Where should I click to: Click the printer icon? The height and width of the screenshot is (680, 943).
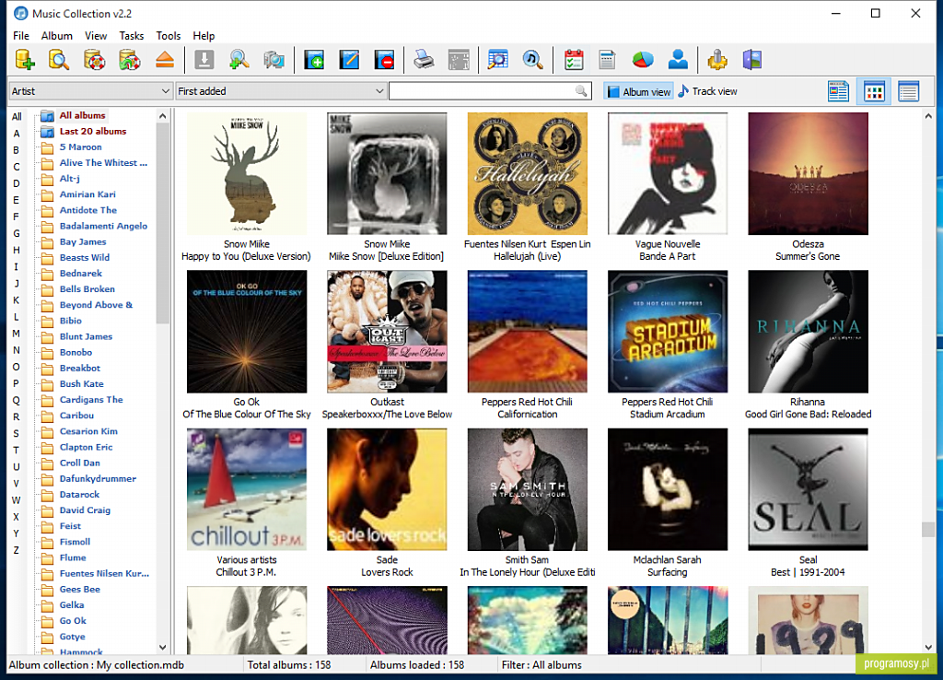(x=424, y=60)
